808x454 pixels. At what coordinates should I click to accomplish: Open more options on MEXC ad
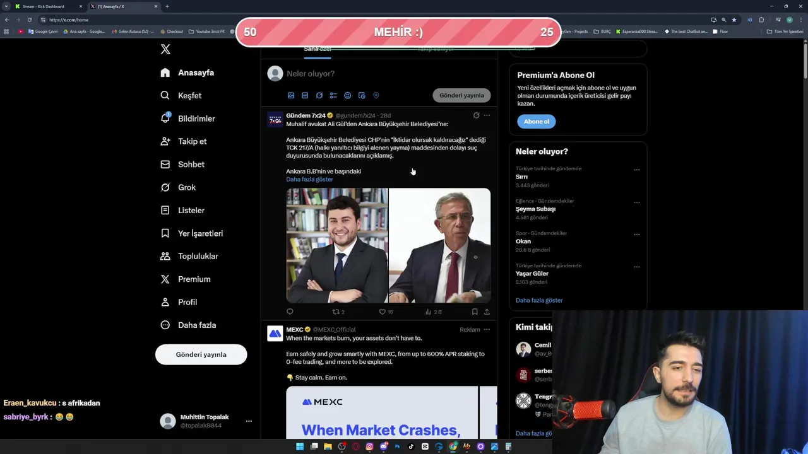tap(487, 329)
